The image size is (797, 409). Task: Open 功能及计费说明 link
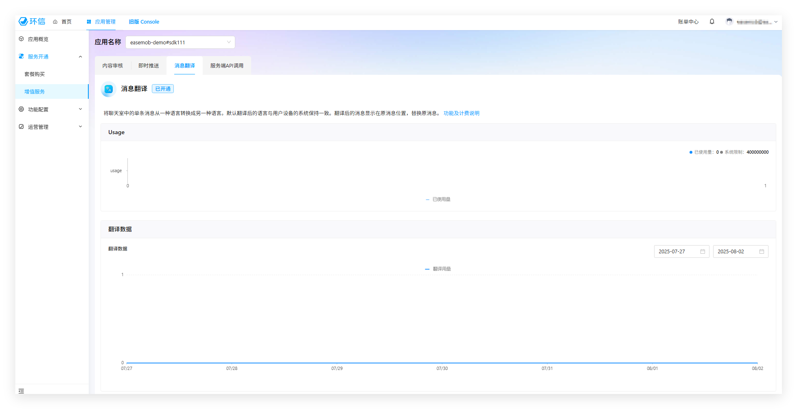coord(462,113)
